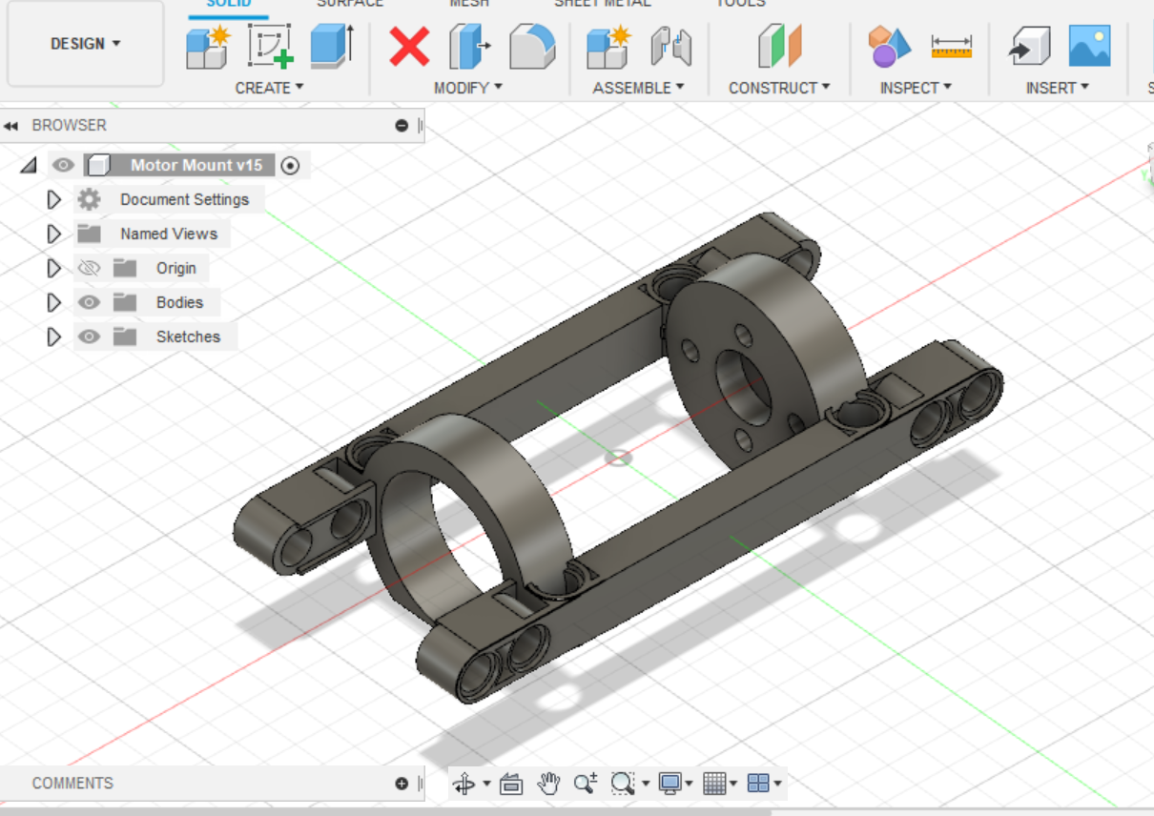The height and width of the screenshot is (816, 1154).
Task: Open Orbit tool dropdown arrow
Action: (x=486, y=784)
